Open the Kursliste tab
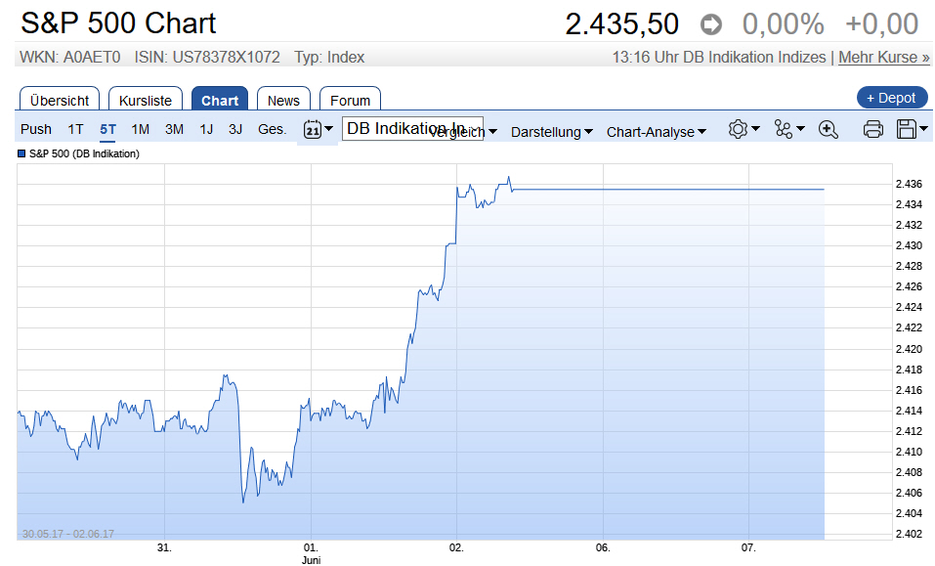Screen dimensions: 935x566 point(146,100)
